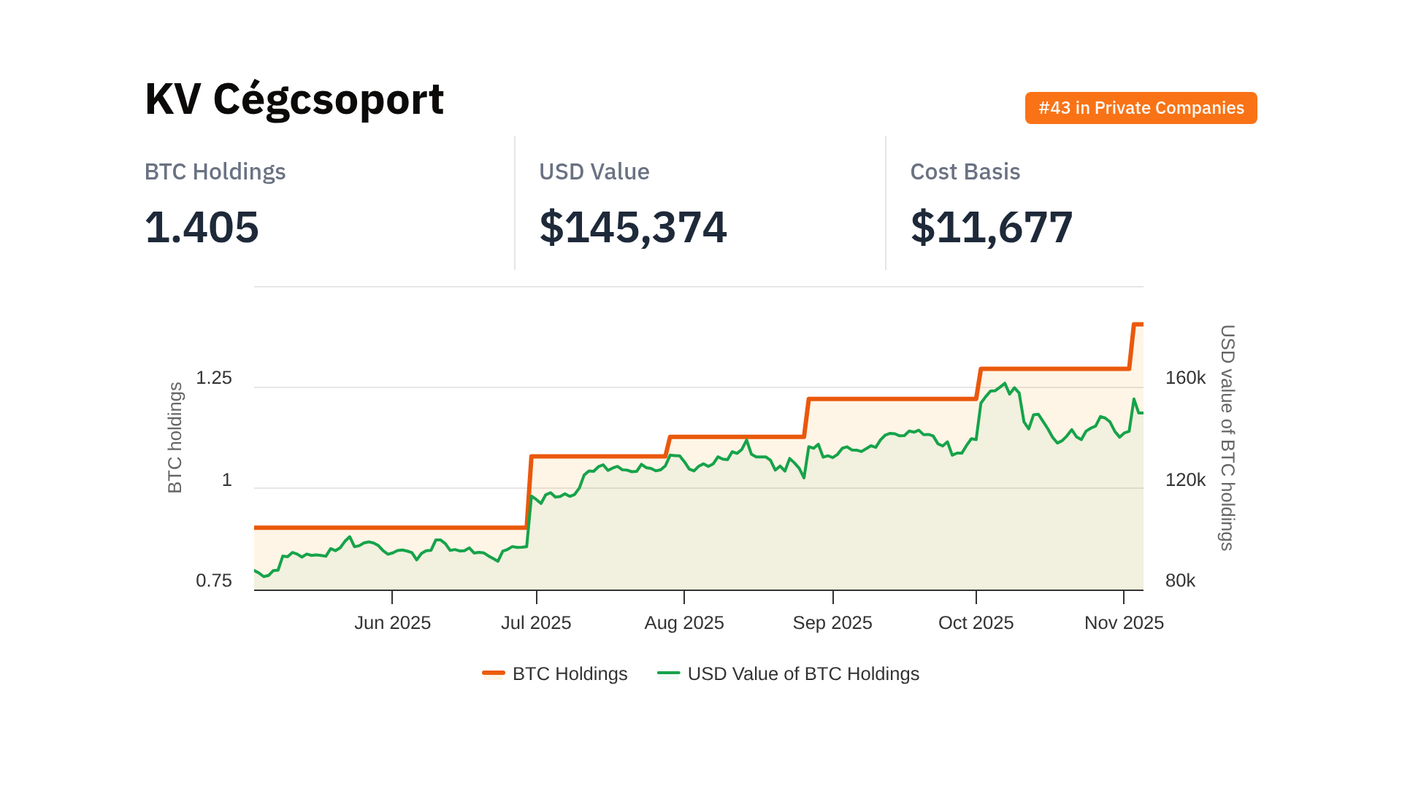The height and width of the screenshot is (788, 1402).
Task: Click the BTC Holdings value 1.405
Action: [x=202, y=227]
